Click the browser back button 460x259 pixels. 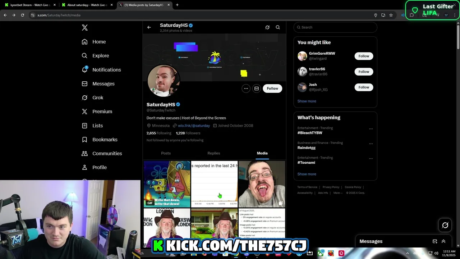[5, 15]
